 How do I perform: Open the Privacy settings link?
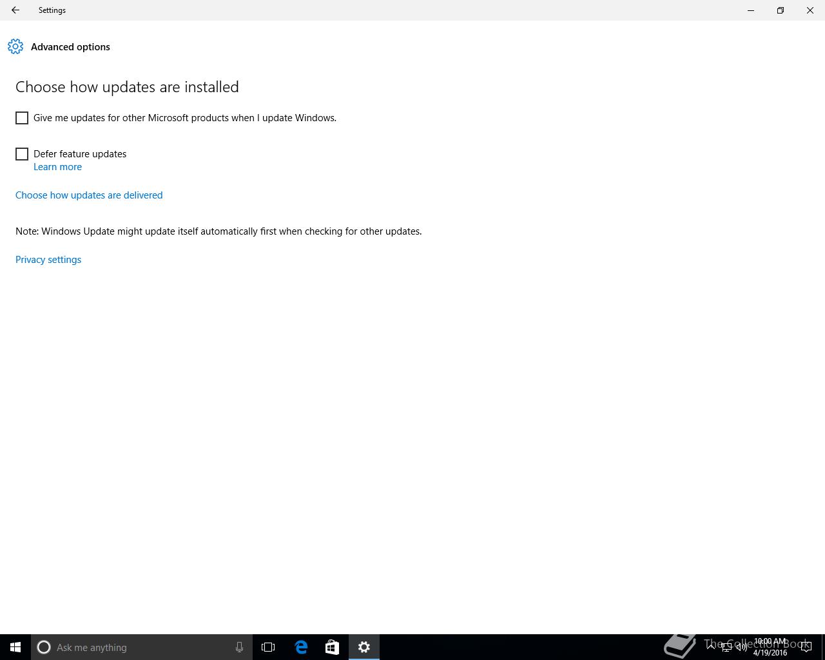[48, 260]
